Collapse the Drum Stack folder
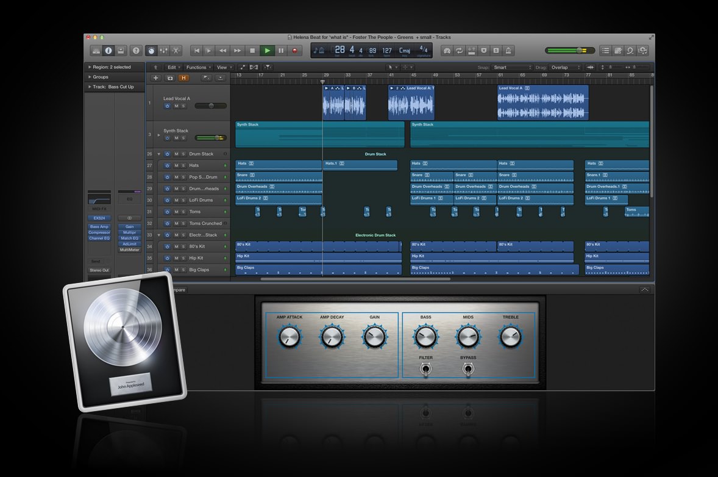 pos(159,154)
